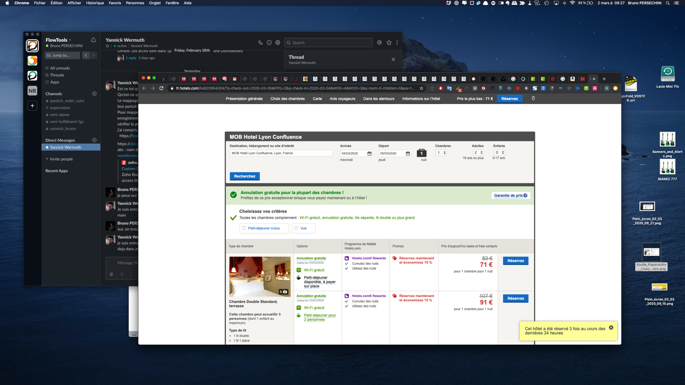Open the Adultes count dropdown
Viewport: 685px width, 385px height.
(478, 153)
